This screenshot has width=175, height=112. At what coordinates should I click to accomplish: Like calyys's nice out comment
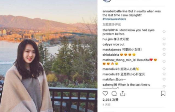click(x=164, y=44)
